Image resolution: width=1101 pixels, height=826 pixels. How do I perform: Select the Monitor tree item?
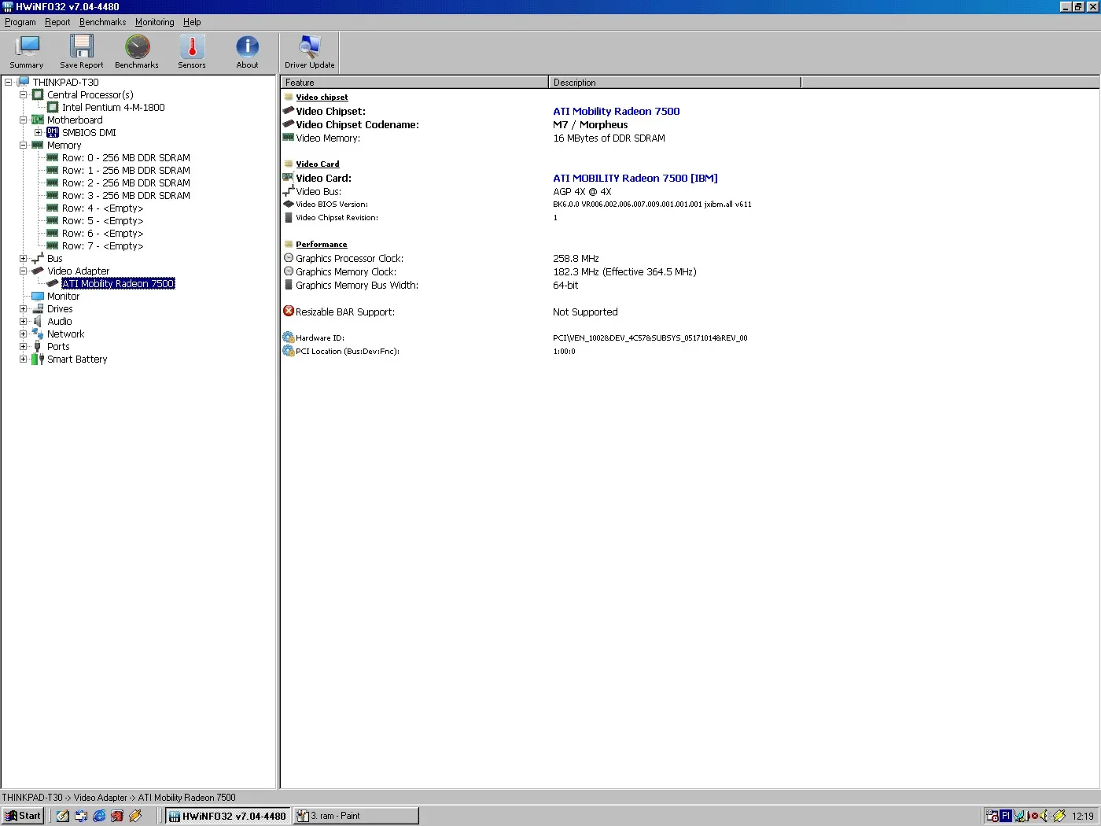coord(63,296)
